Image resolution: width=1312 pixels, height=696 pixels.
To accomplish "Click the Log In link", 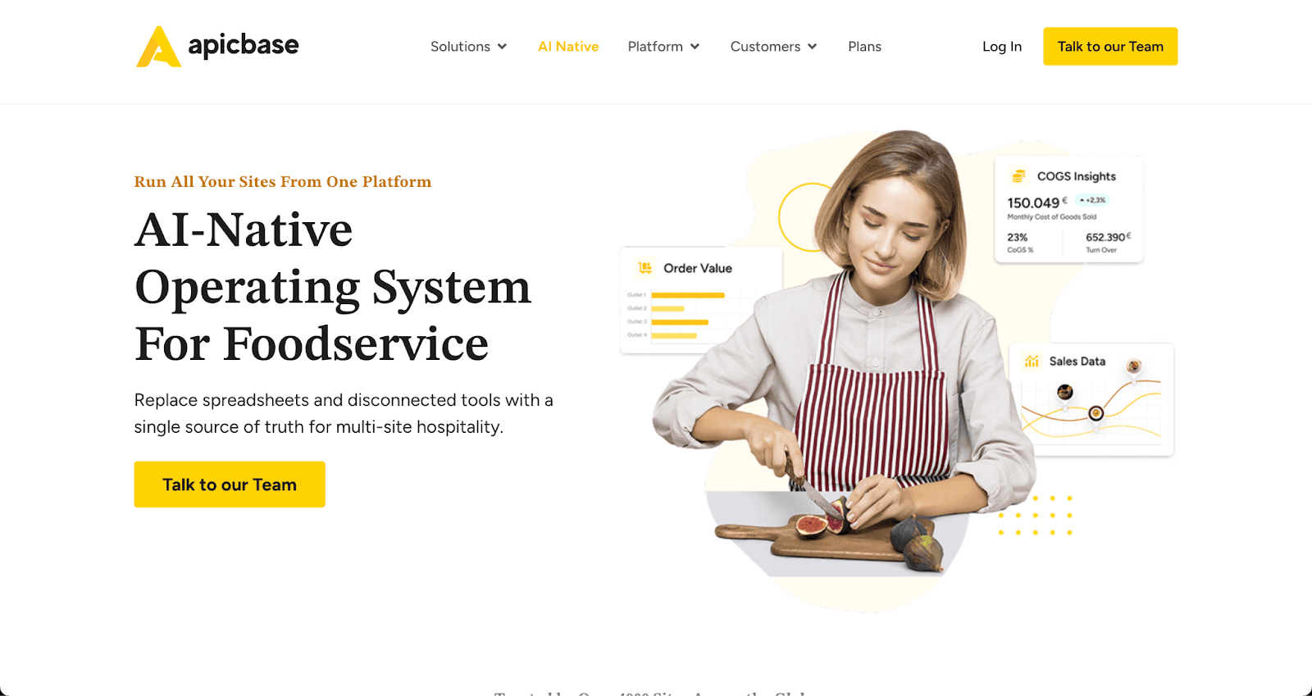I will tap(1002, 47).
